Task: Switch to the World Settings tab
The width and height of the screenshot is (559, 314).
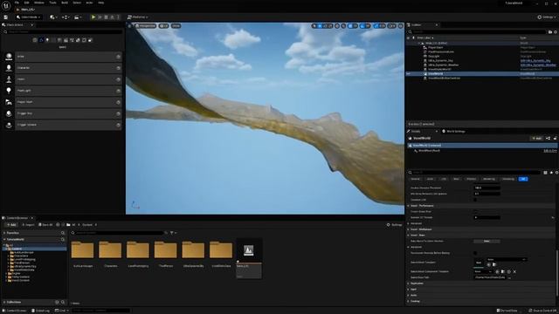Action: [453, 132]
